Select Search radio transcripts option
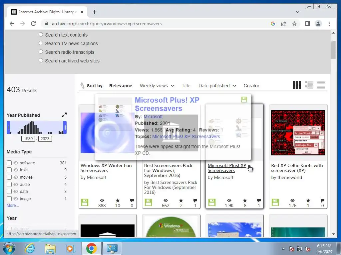 click(41, 52)
